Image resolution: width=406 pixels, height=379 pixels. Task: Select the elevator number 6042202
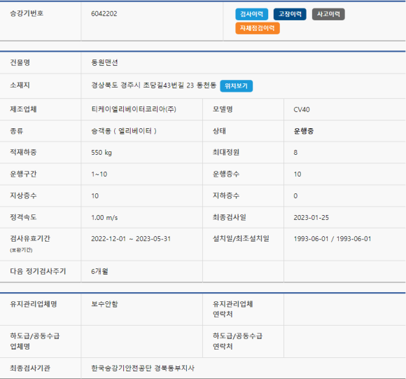point(104,14)
